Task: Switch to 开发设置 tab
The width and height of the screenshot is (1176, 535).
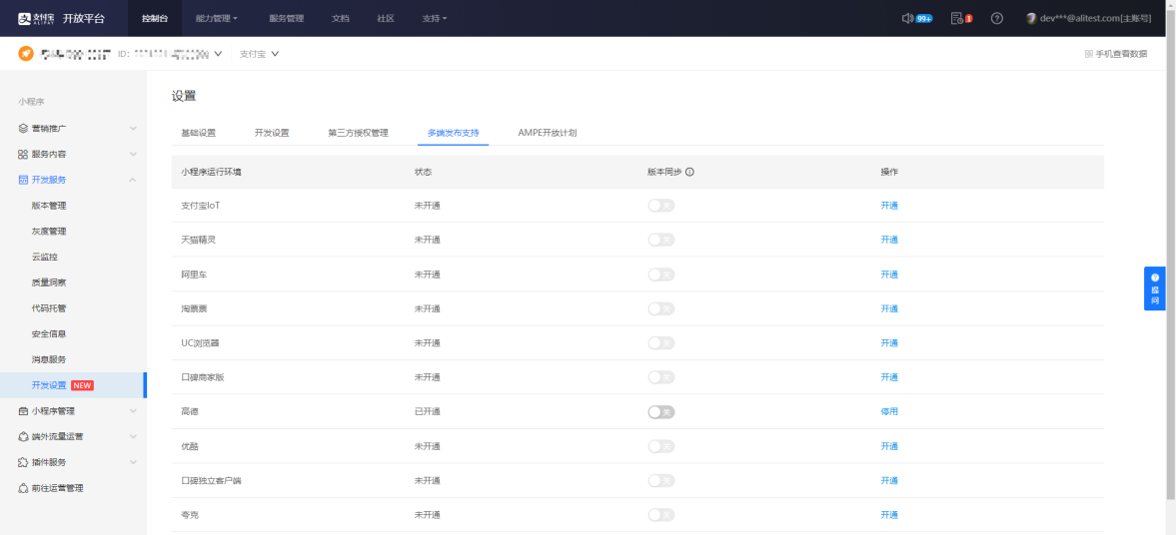Action: [272, 133]
